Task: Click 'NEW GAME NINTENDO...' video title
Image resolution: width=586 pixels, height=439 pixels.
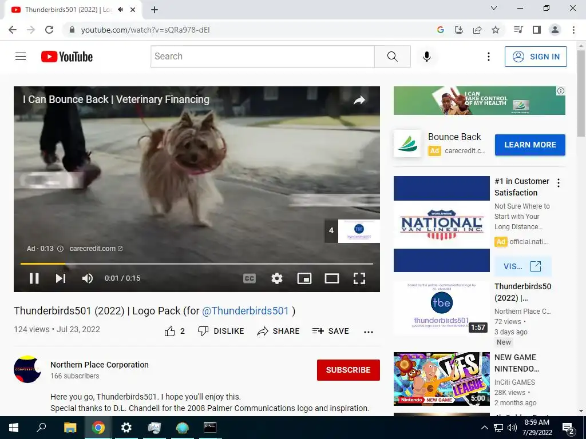Action: tap(517, 363)
